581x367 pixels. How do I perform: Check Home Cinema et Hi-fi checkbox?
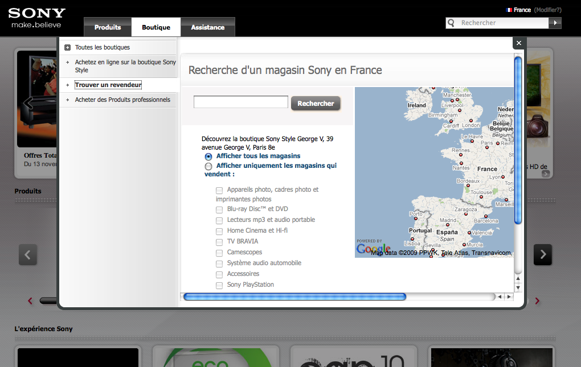tap(219, 231)
